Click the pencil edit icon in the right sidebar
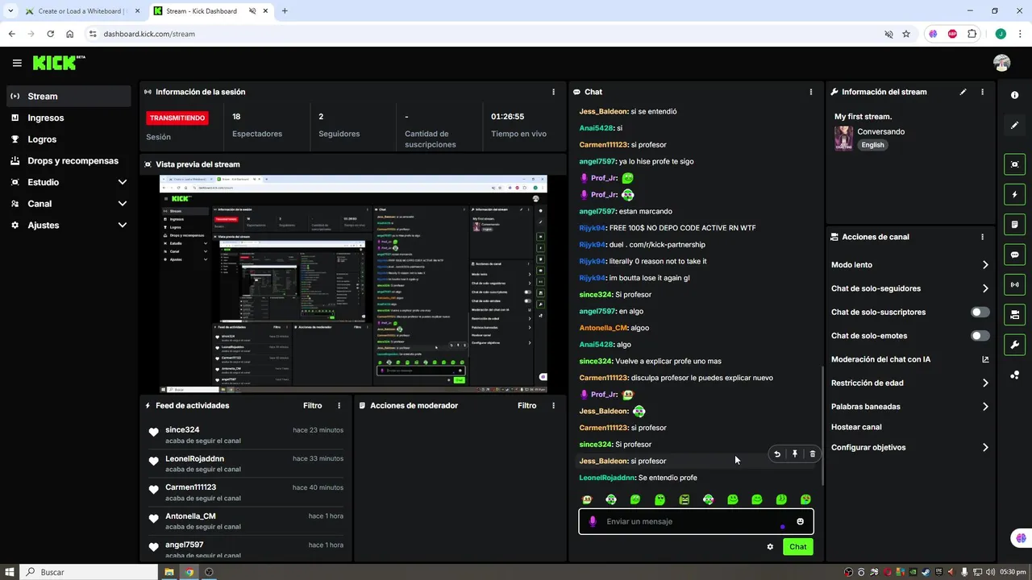 click(1014, 126)
